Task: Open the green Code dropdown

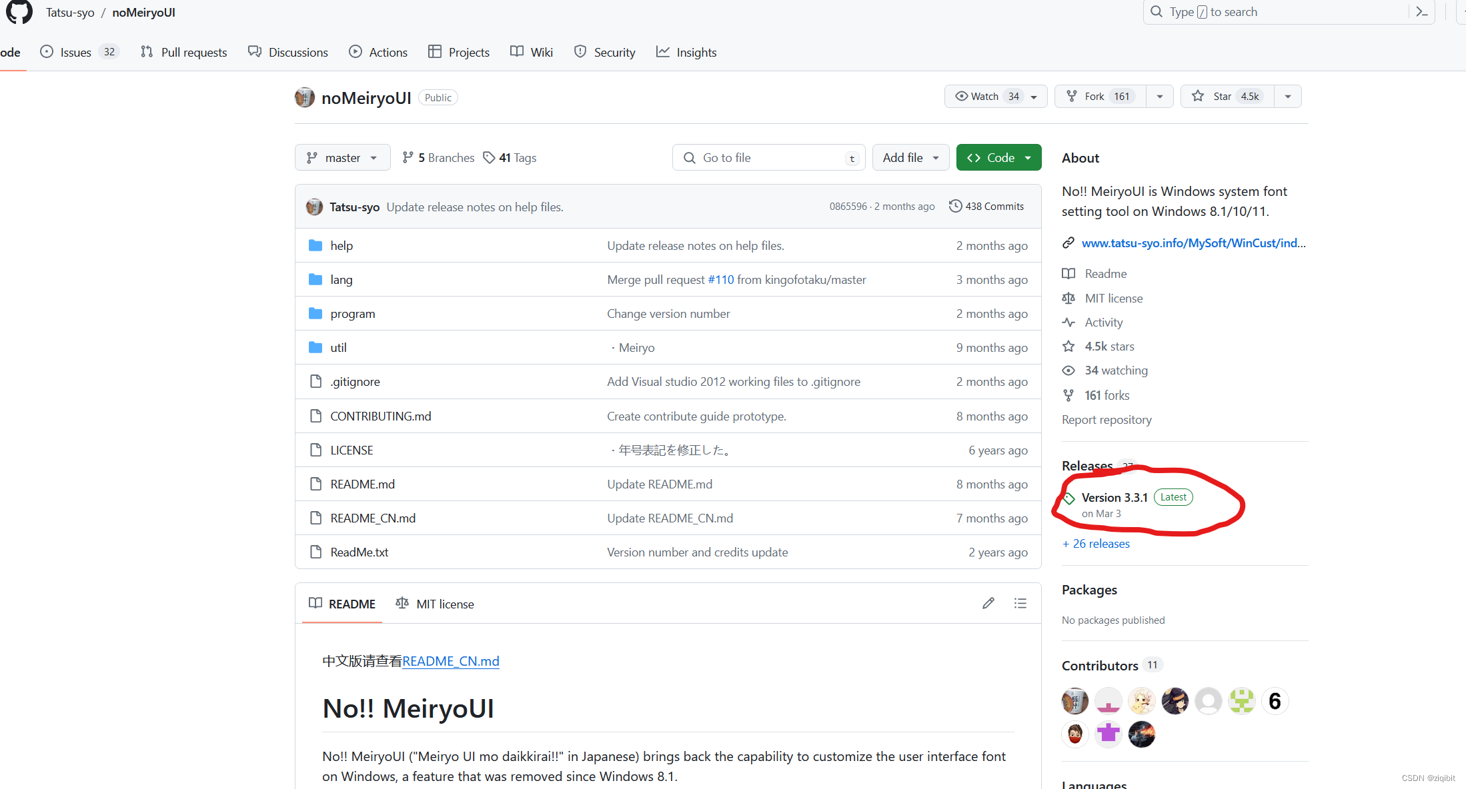Action: (998, 158)
